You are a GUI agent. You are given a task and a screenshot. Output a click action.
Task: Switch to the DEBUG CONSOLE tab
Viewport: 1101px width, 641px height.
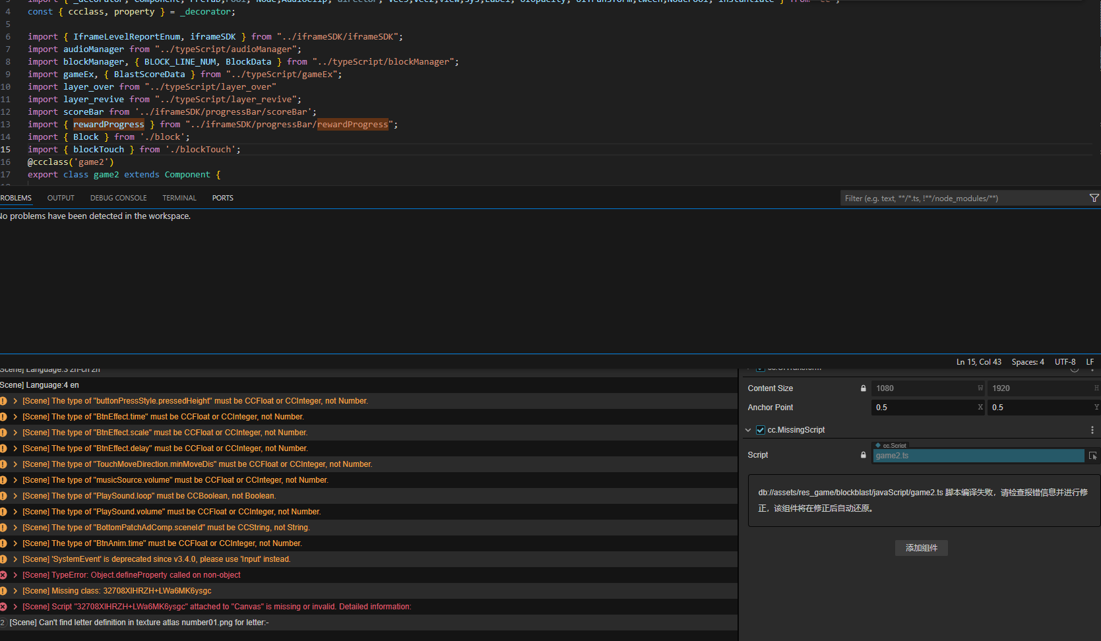[119, 198]
